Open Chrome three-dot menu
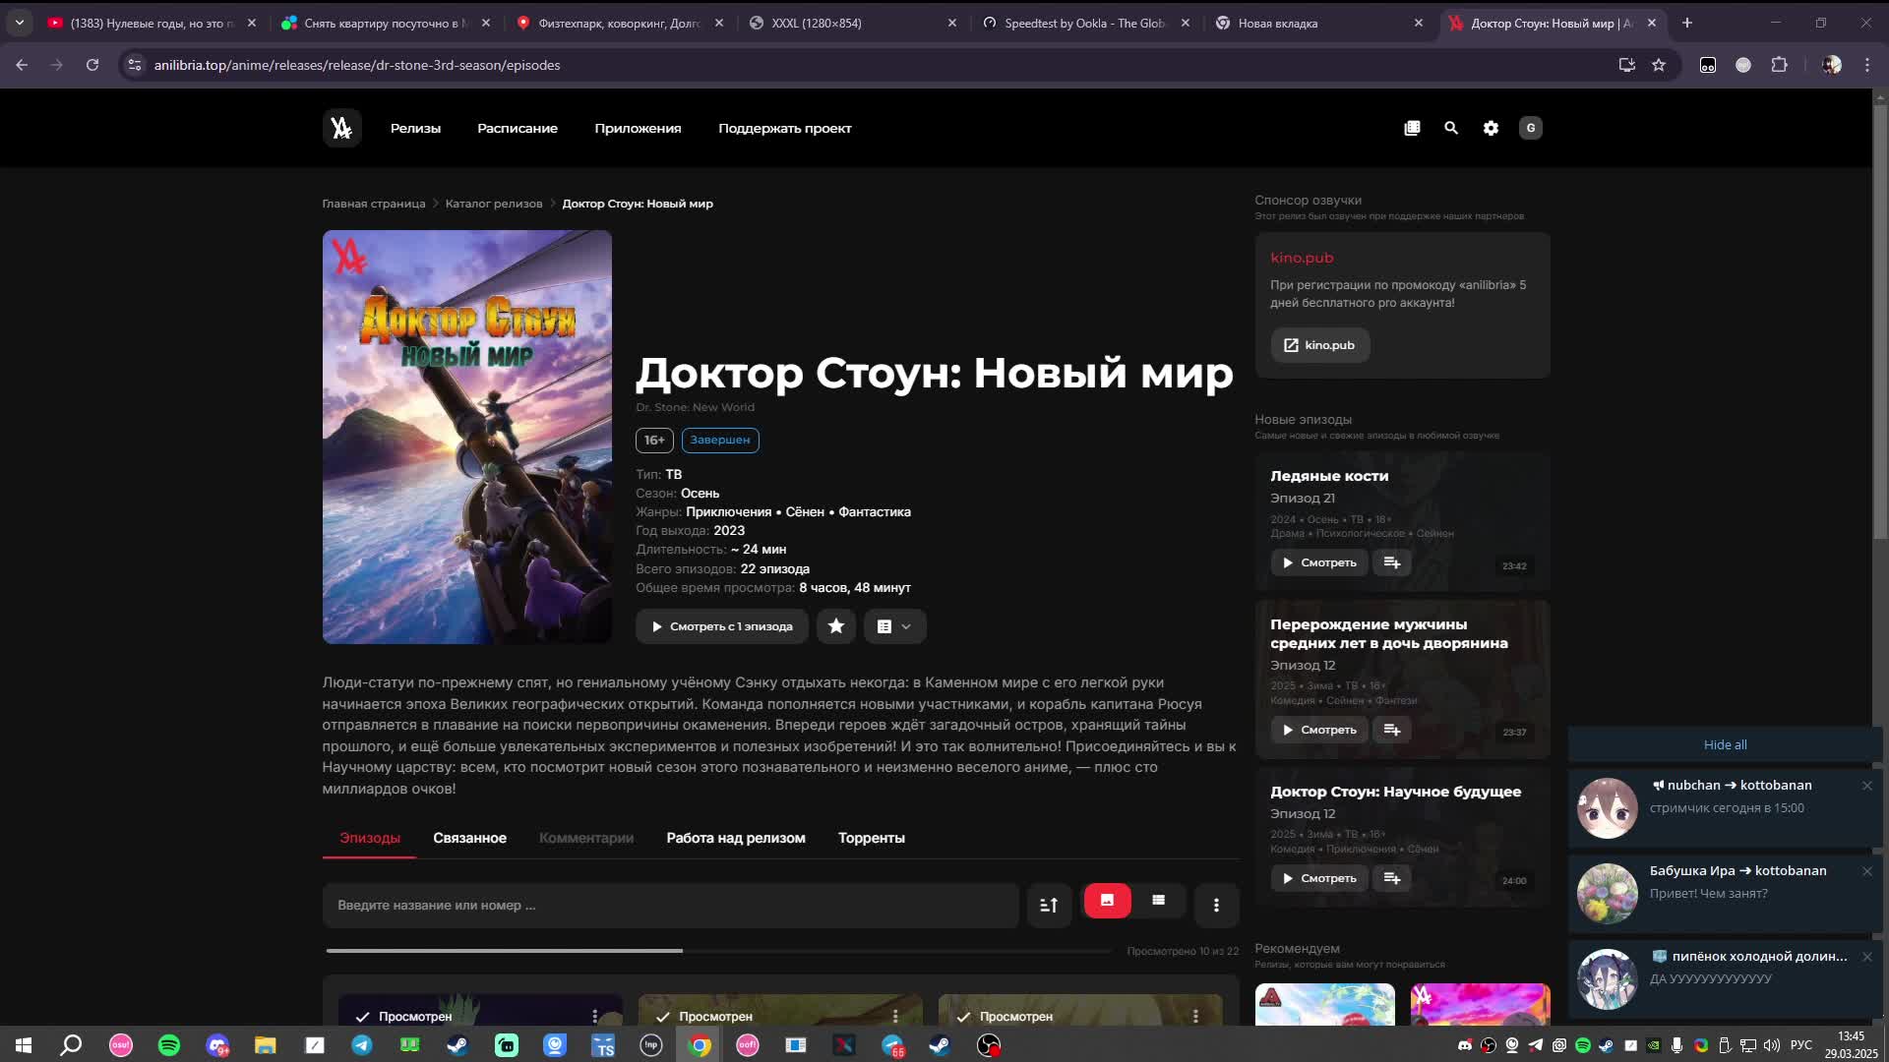The image size is (1889, 1062). (x=1867, y=65)
